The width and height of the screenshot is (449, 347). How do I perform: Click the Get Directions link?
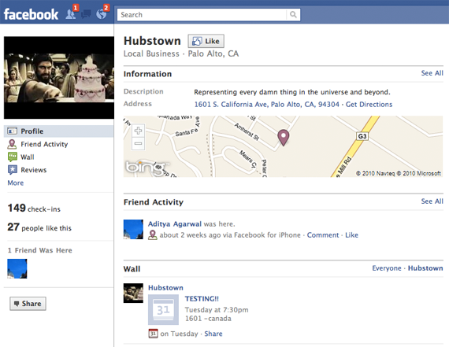(369, 105)
